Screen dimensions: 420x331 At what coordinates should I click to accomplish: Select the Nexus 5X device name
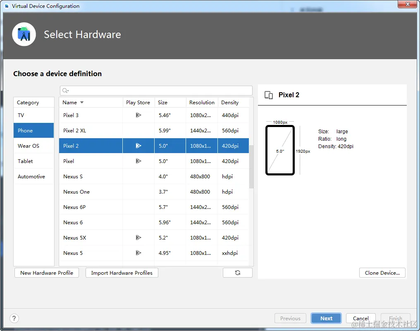tap(75, 238)
